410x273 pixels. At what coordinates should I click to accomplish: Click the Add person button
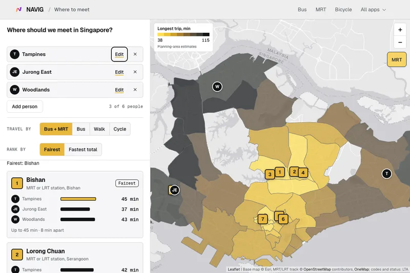[x=25, y=107]
